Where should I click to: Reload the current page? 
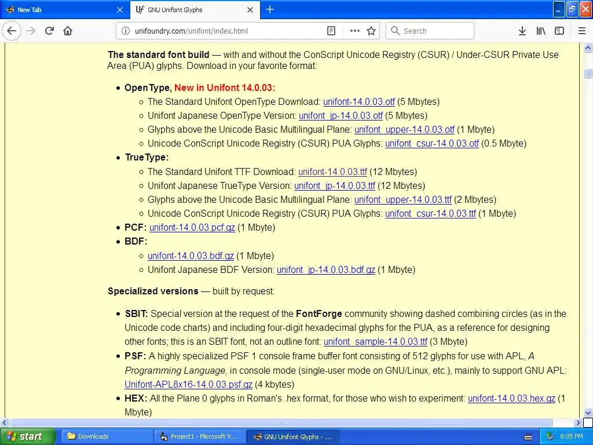coord(49,31)
